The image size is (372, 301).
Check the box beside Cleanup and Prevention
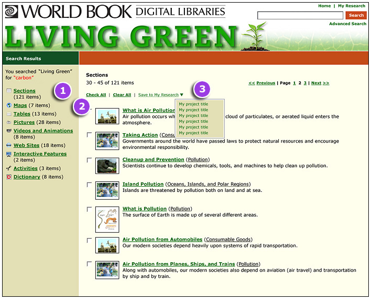click(x=89, y=160)
